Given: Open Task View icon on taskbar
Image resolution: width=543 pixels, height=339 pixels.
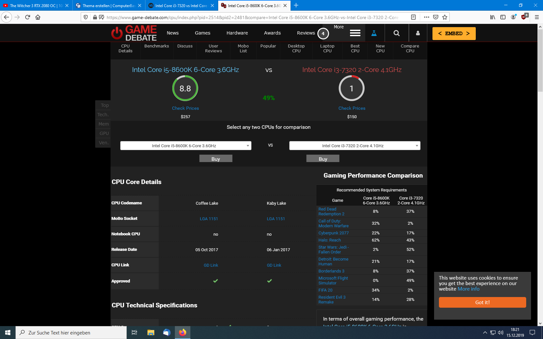Looking at the screenshot, I should click(x=134, y=333).
